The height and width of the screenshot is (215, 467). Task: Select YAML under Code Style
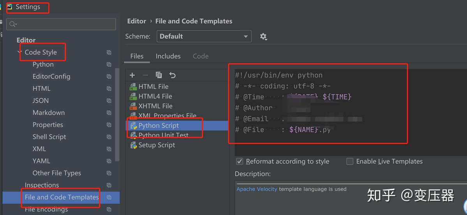pyautogui.click(x=41, y=161)
